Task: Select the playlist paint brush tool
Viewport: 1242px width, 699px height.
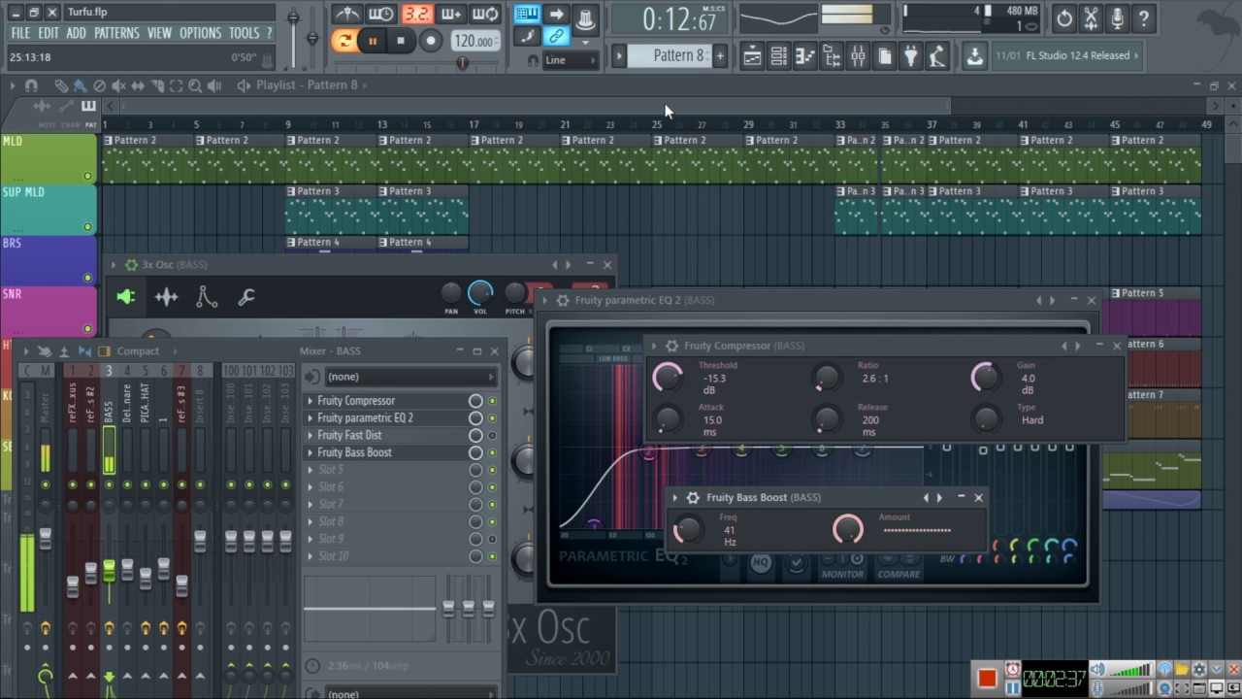Action: pos(81,85)
